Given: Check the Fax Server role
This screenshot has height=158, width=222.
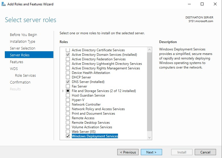Looking at the screenshot, I should point(68,86).
